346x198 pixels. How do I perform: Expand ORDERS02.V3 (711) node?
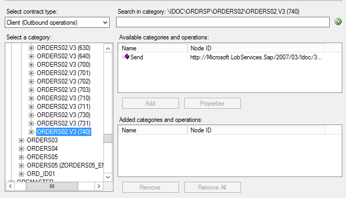(31, 107)
